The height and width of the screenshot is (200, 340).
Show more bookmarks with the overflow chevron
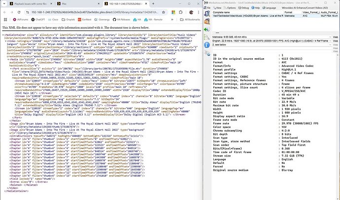[172, 20]
